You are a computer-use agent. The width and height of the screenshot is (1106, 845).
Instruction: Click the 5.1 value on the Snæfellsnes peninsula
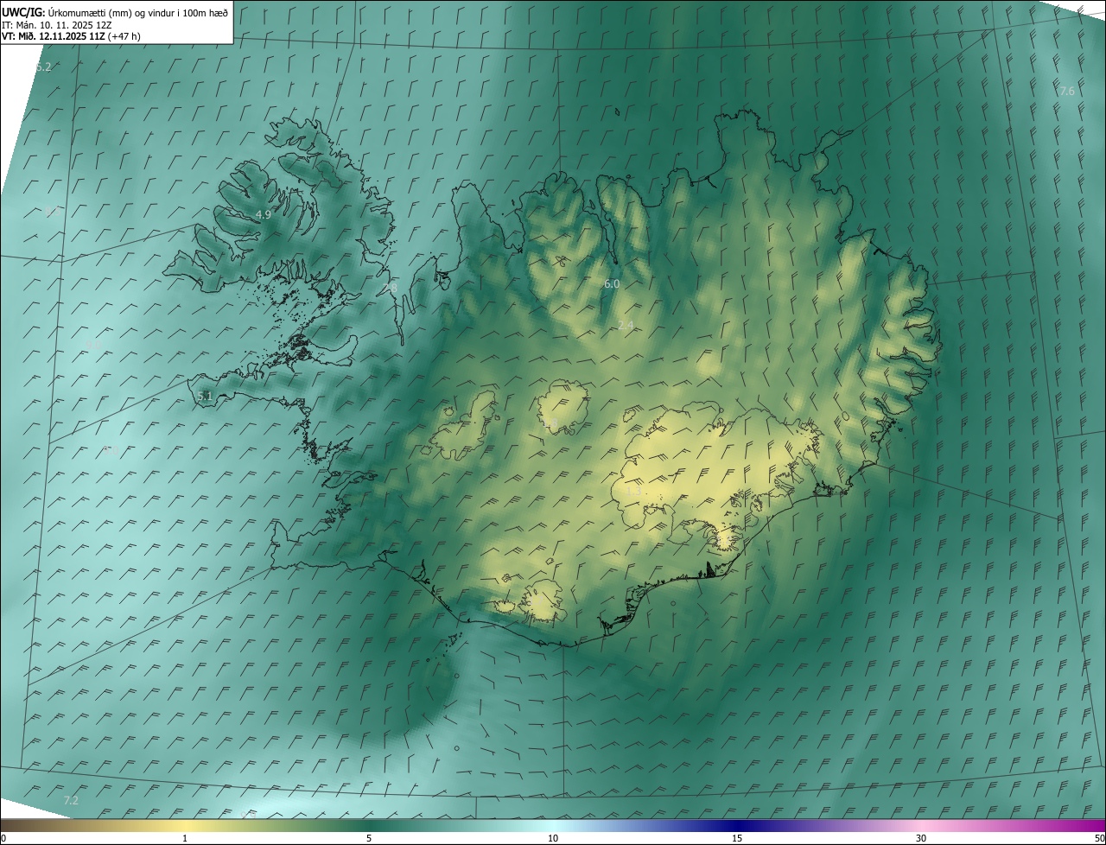coord(205,396)
